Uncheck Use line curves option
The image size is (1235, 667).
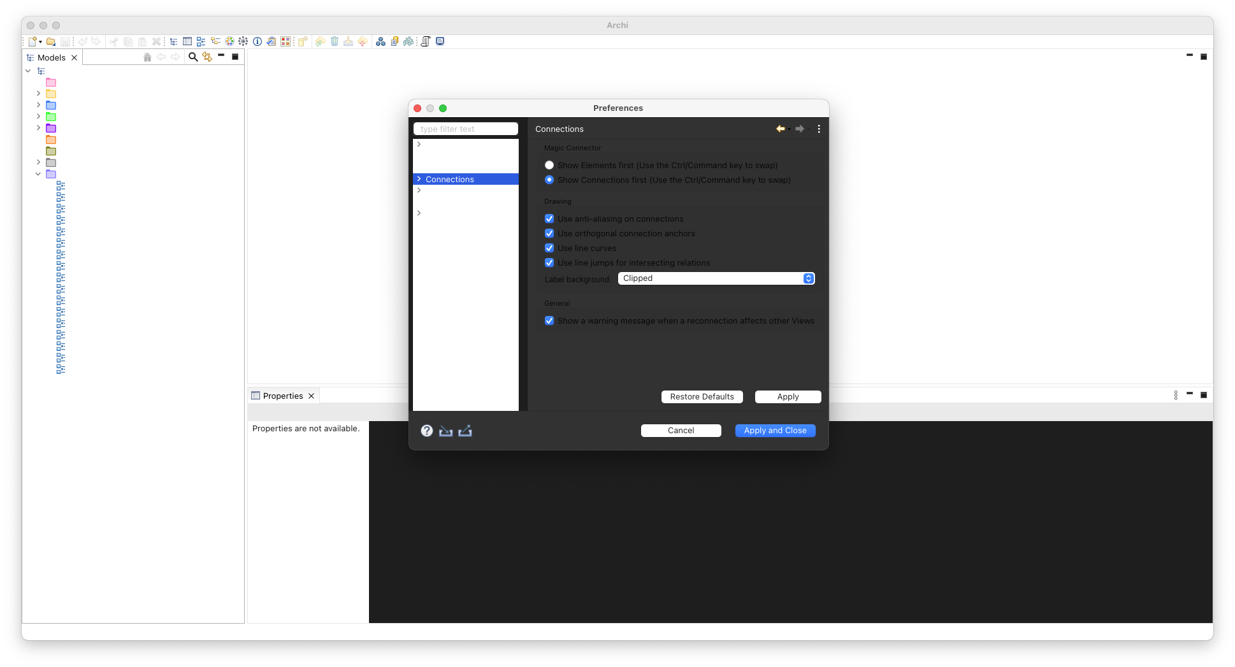549,248
